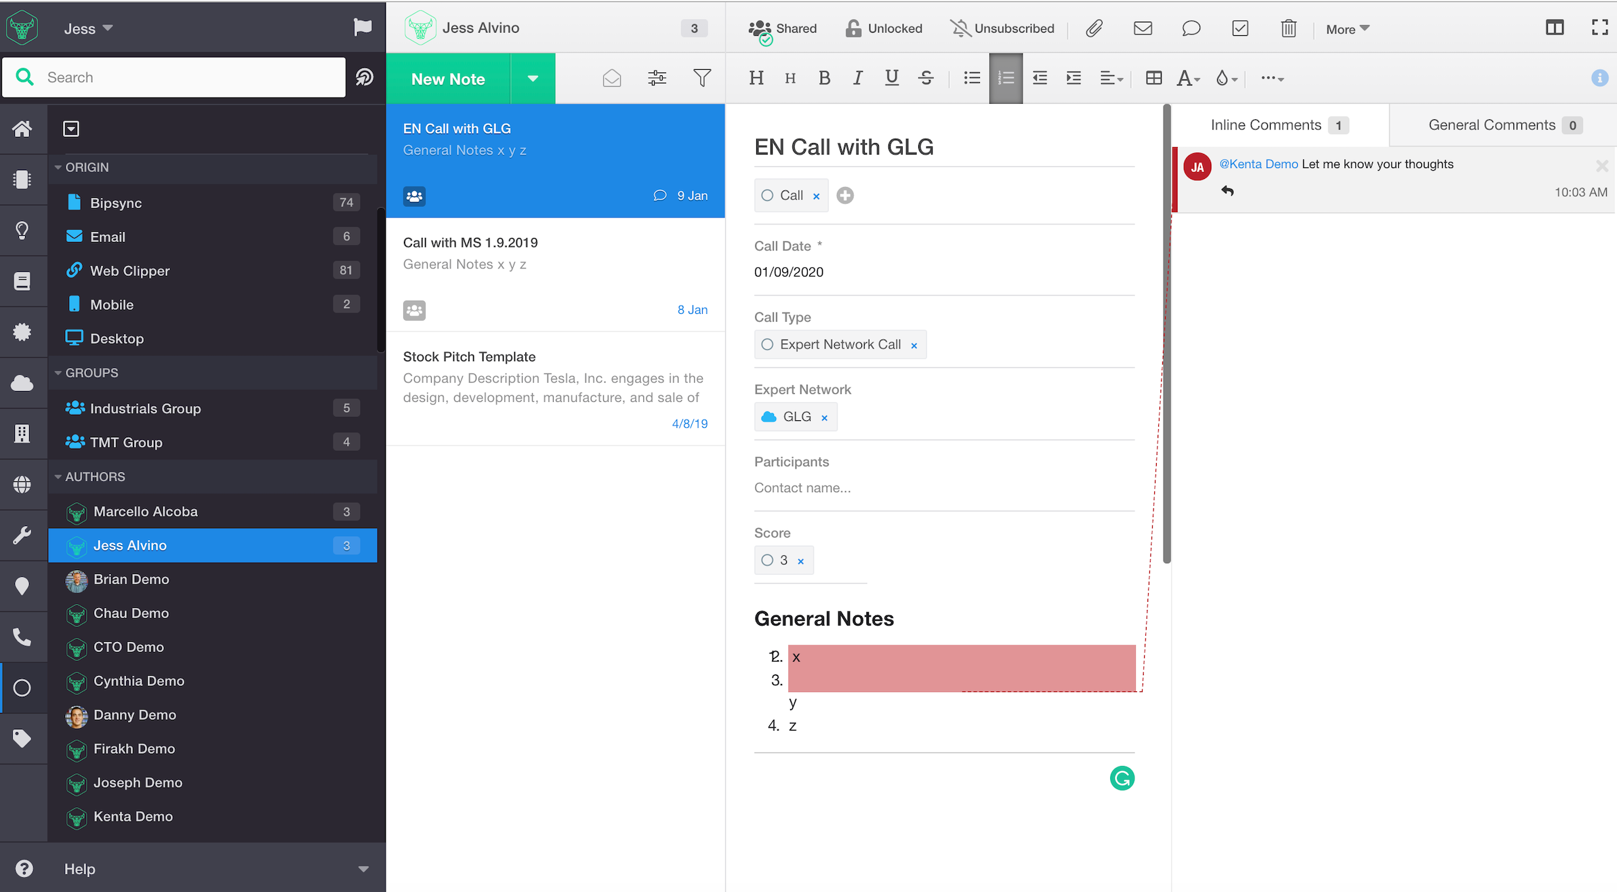1617x892 pixels.
Task: Toggle the numbered list button
Action: 1006,78
